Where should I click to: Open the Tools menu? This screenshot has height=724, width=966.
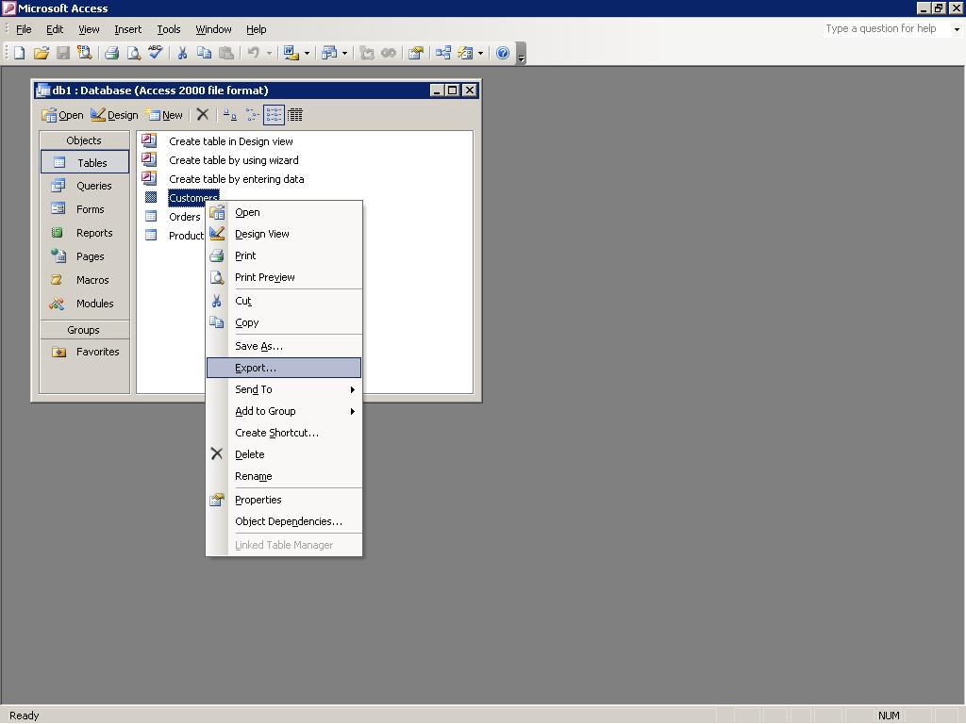[168, 29]
